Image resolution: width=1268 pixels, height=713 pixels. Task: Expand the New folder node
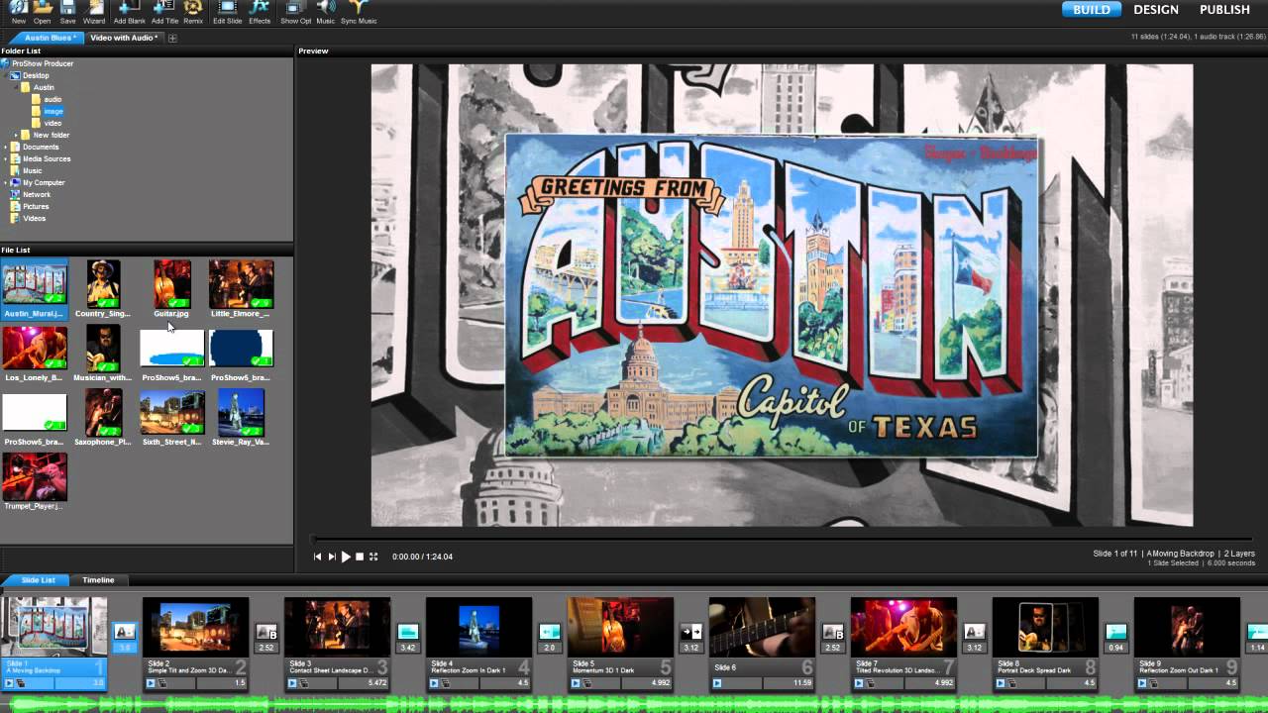pos(16,135)
